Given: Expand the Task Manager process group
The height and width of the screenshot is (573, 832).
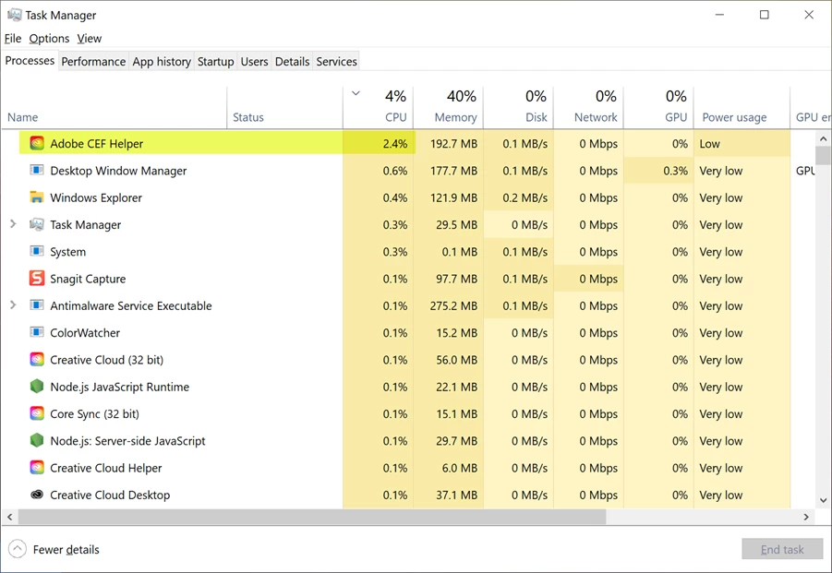Looking at the screenshot, I should click(13, 224).
